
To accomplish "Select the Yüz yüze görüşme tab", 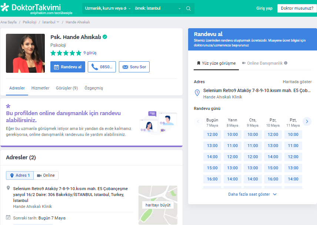I will 216,63.
